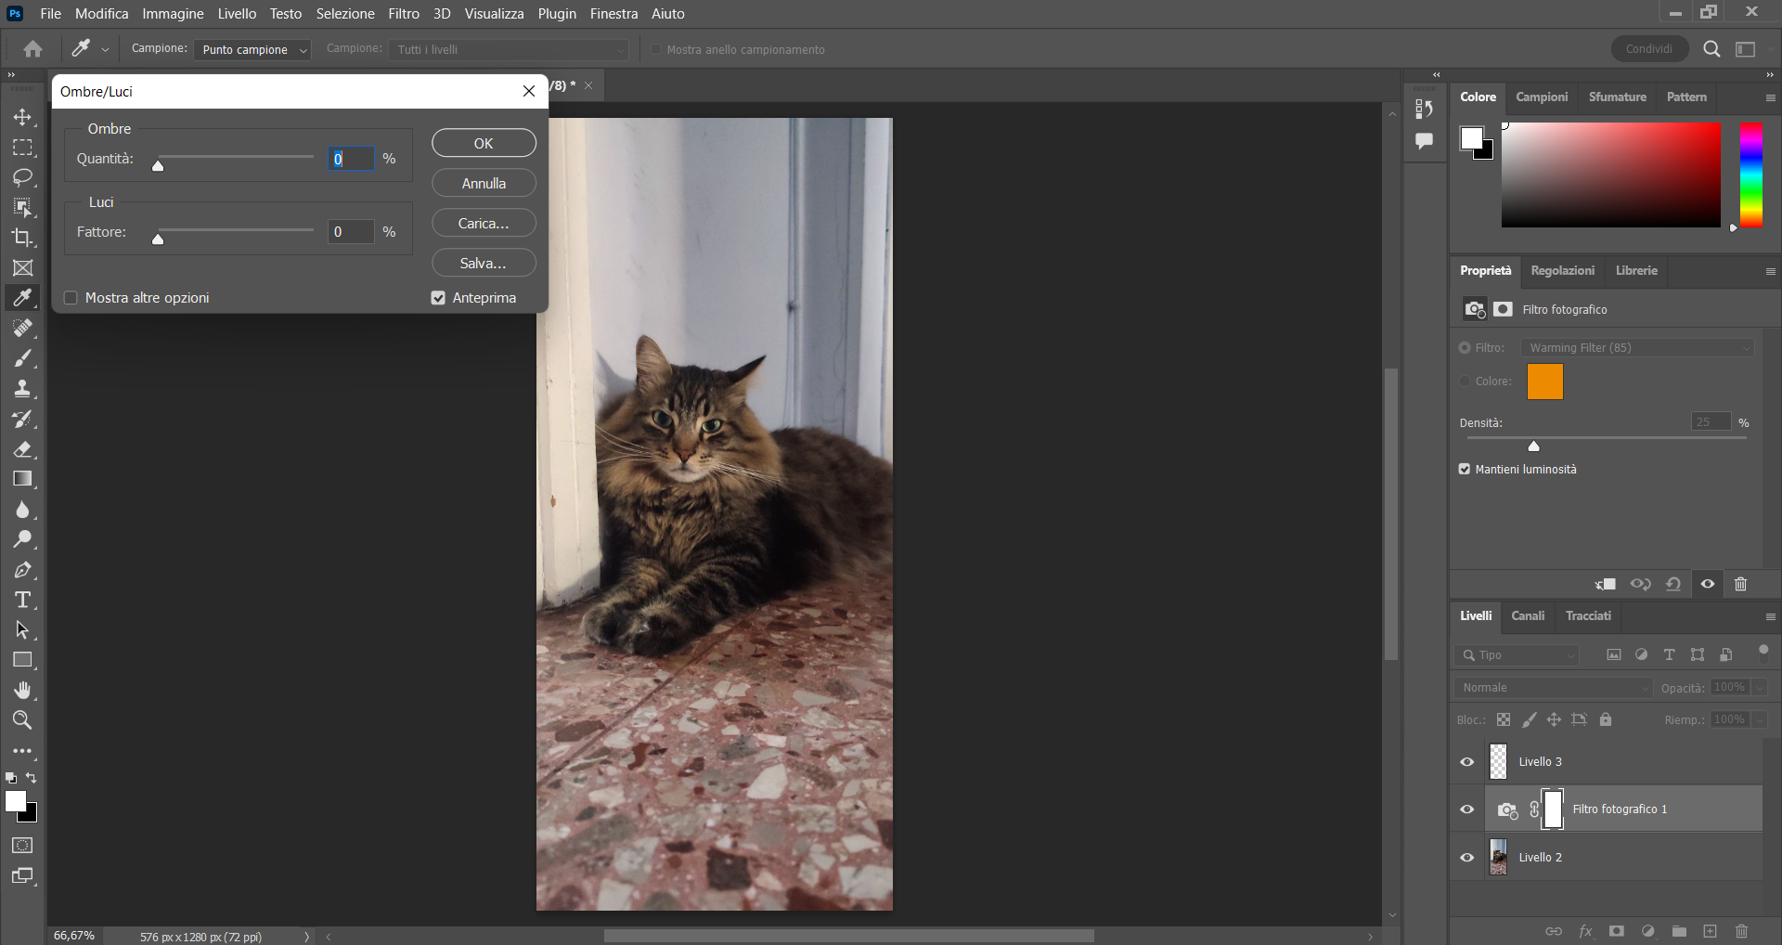The image size is (1782, 945).
Task: Enable Mostra altre opzioni in Ombre/Luci
Action: [71, 297]
